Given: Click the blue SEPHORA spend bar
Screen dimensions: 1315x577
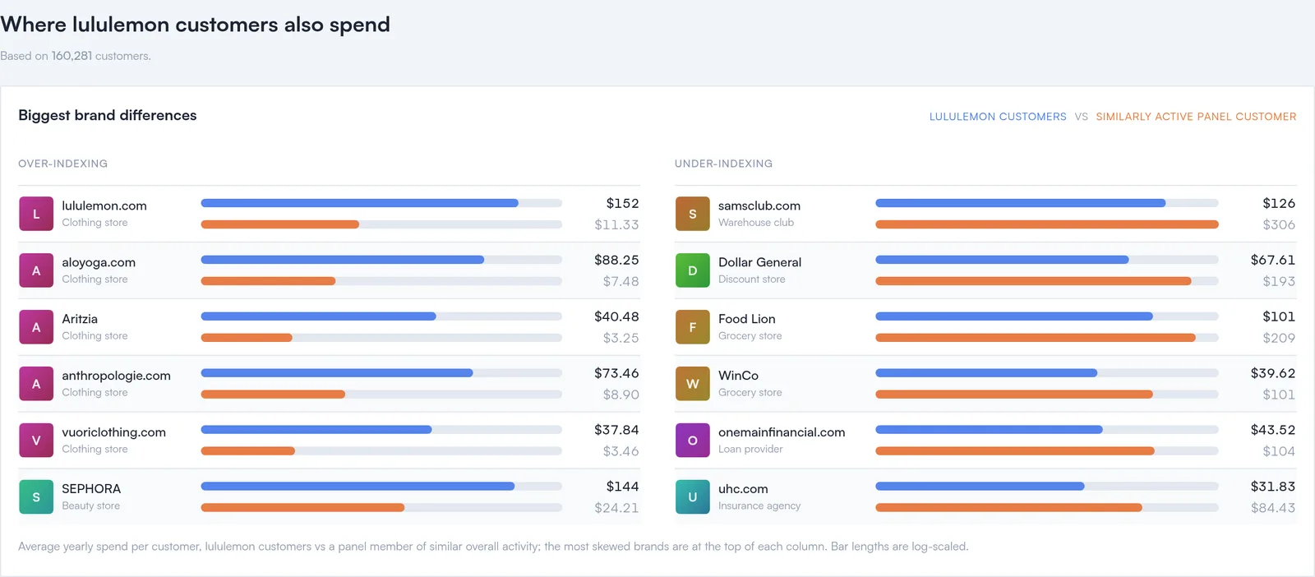Looking at the screenshot, I should pyautogui.click(x=358, y=486).
